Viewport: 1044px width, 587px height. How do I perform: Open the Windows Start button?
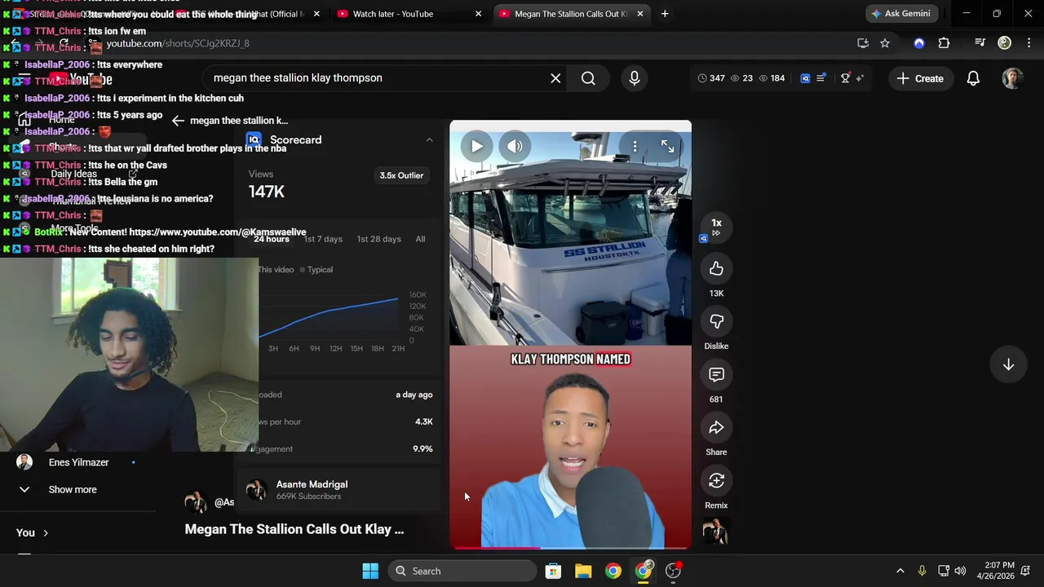pyautogui.click(x=370, y=571)
